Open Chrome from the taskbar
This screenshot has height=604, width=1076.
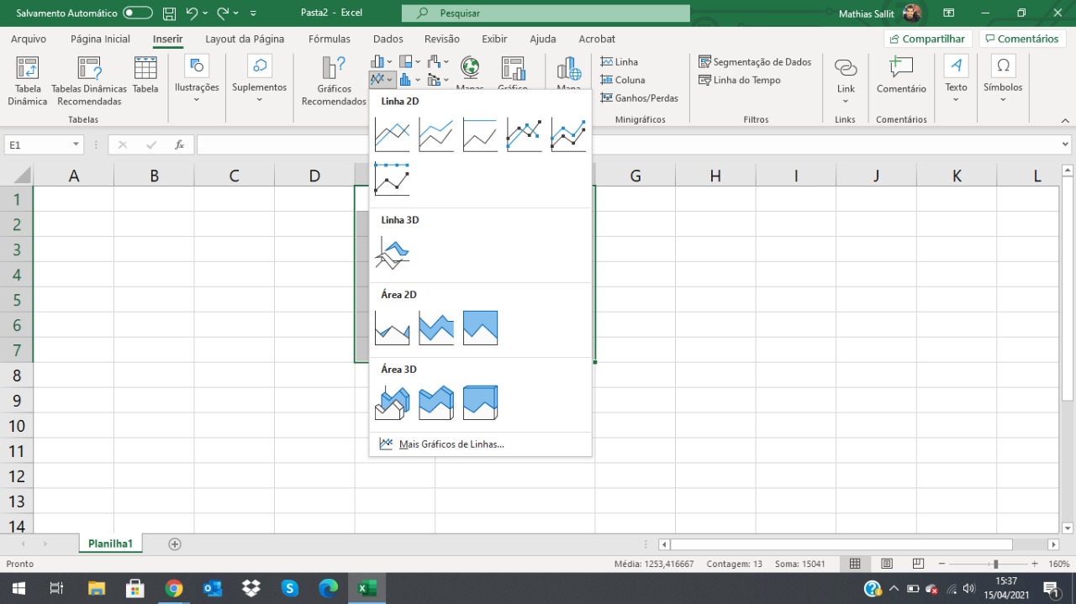[174, 588]
